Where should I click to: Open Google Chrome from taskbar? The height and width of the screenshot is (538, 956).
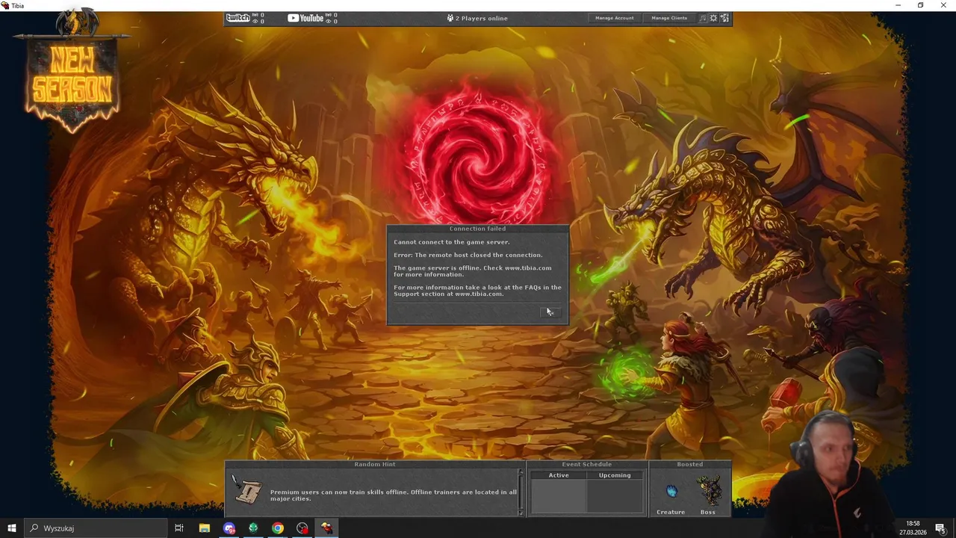[x=278, y=528]
